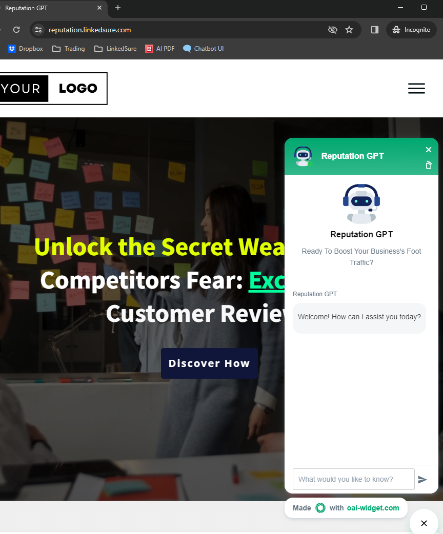Collapse the chat widget with round X button
443x534 pixels.
(424, 523)
